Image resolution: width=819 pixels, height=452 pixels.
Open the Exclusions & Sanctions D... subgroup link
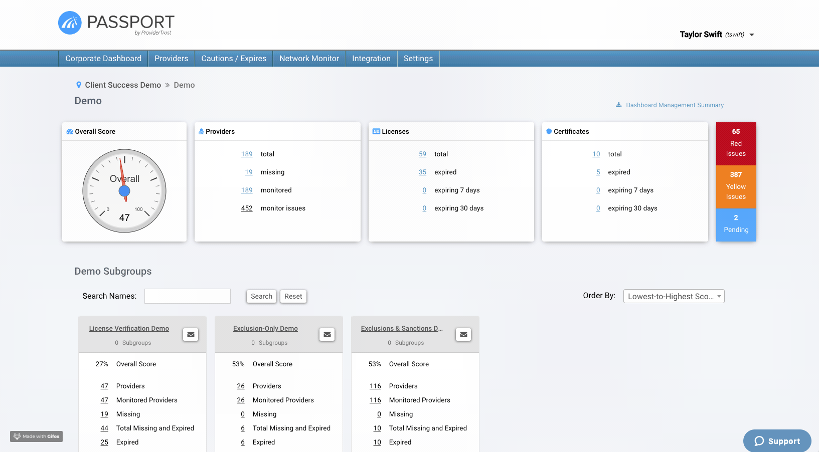(402, 329)
